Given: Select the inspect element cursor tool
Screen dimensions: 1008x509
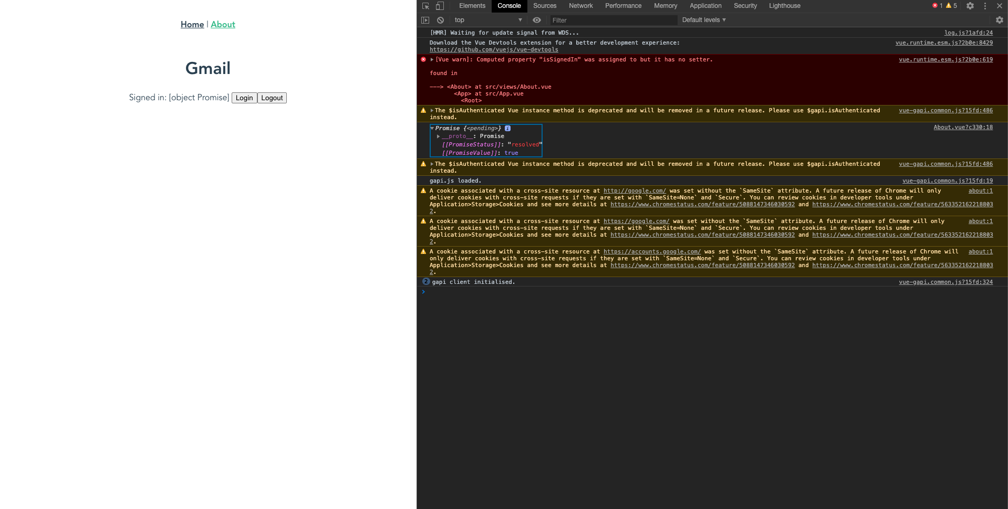Looking at the screenshot, I should coord(424,6).
